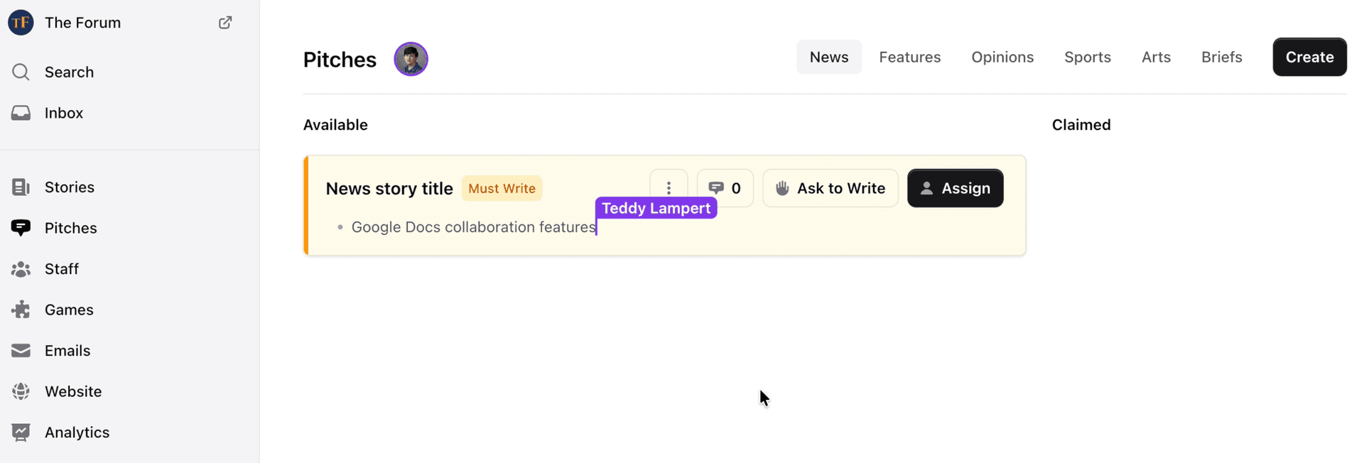This screenshot has width=1364, height=463.
Task: Click the user avatar next to Pitches
Action: pyautogui.click(x=411, y=59)
